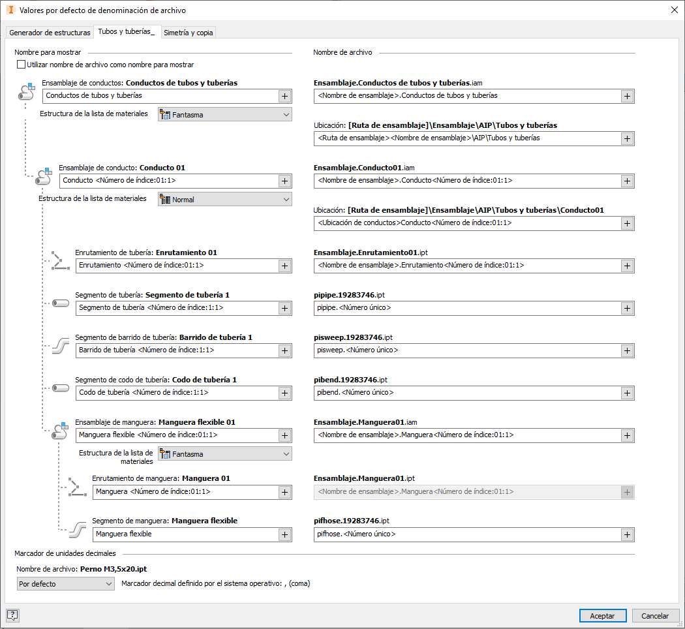Enable 'Utilizar nombre de archivo como nombre para mostrar'
The width and height of the screenshot is (685, 629).
tap(22, 65)
